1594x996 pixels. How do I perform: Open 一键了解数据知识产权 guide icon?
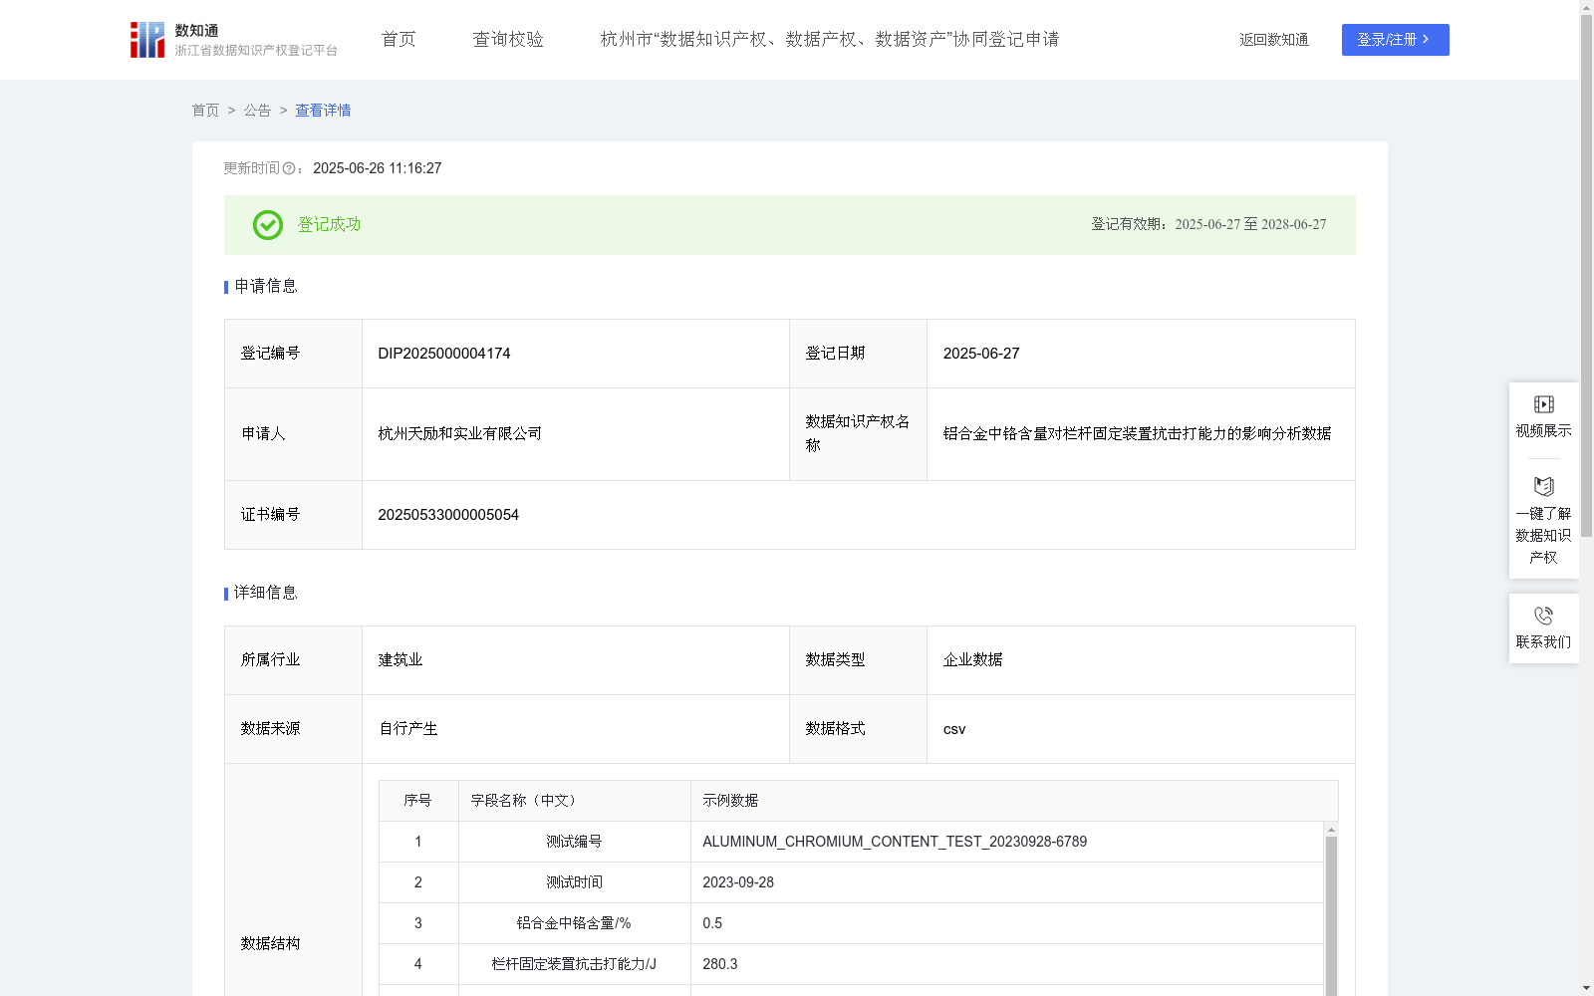[x=1543, y=486]
